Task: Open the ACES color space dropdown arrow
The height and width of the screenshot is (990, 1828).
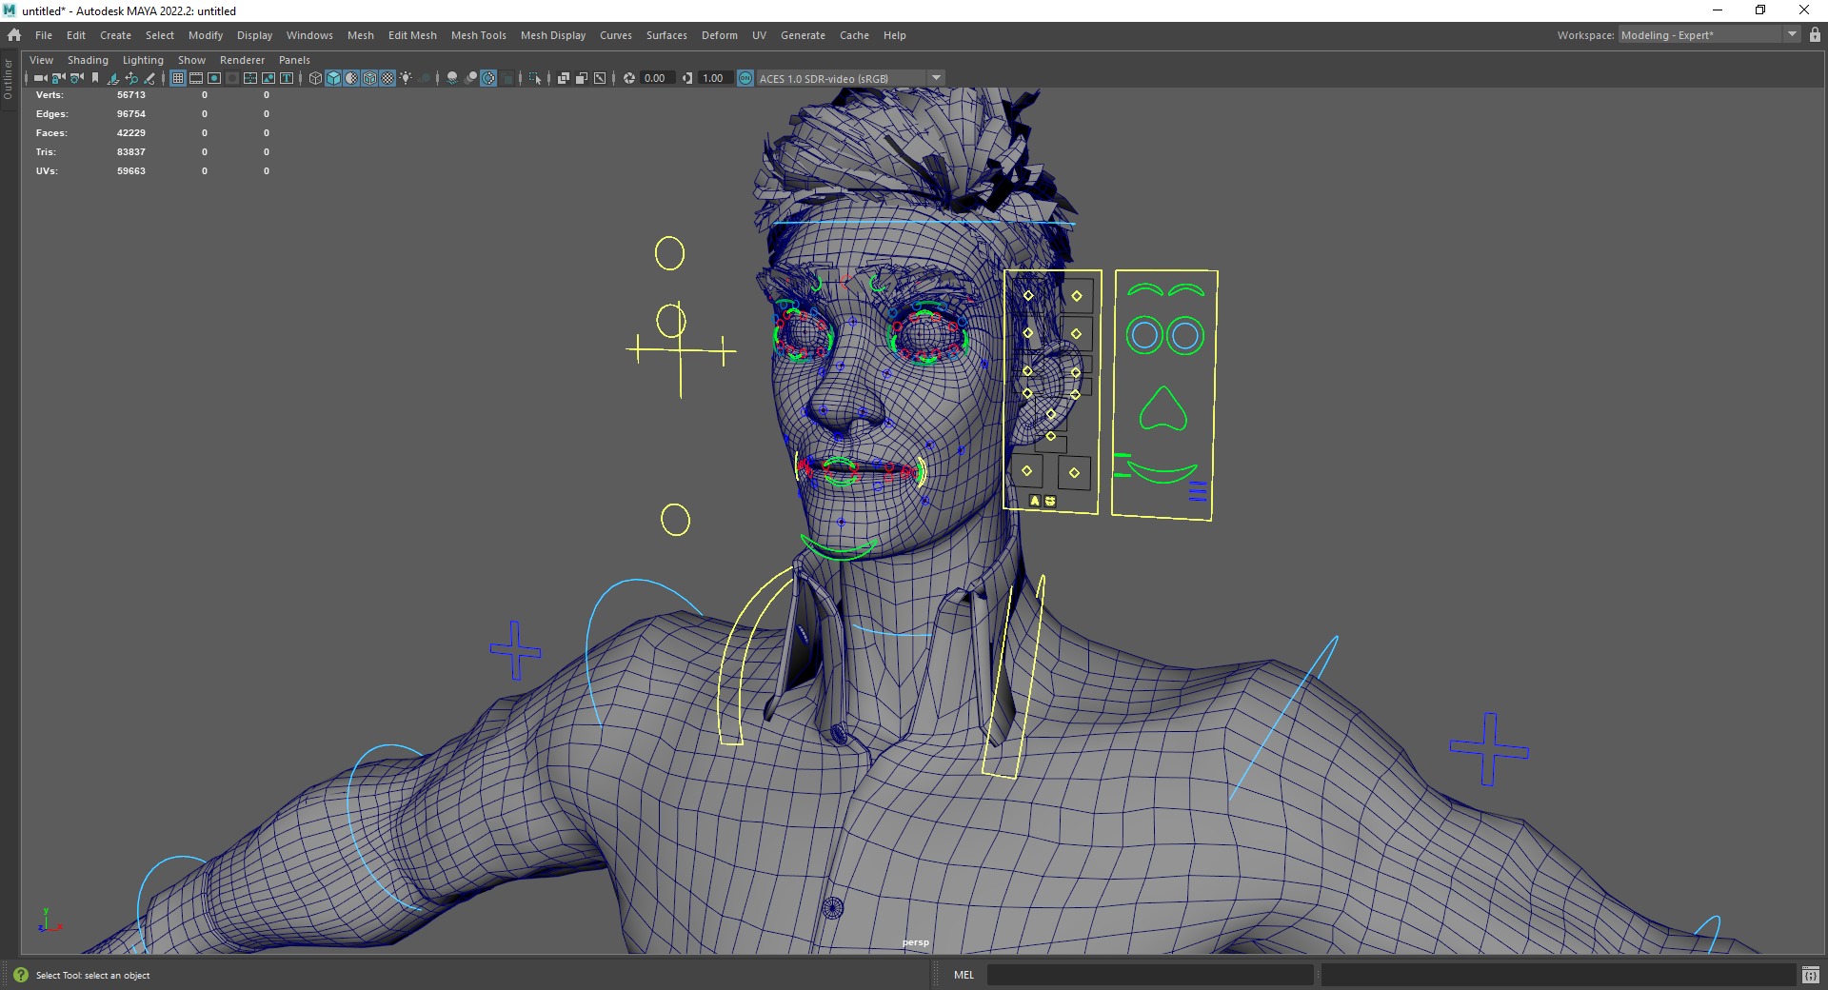Action: point(937,78)
